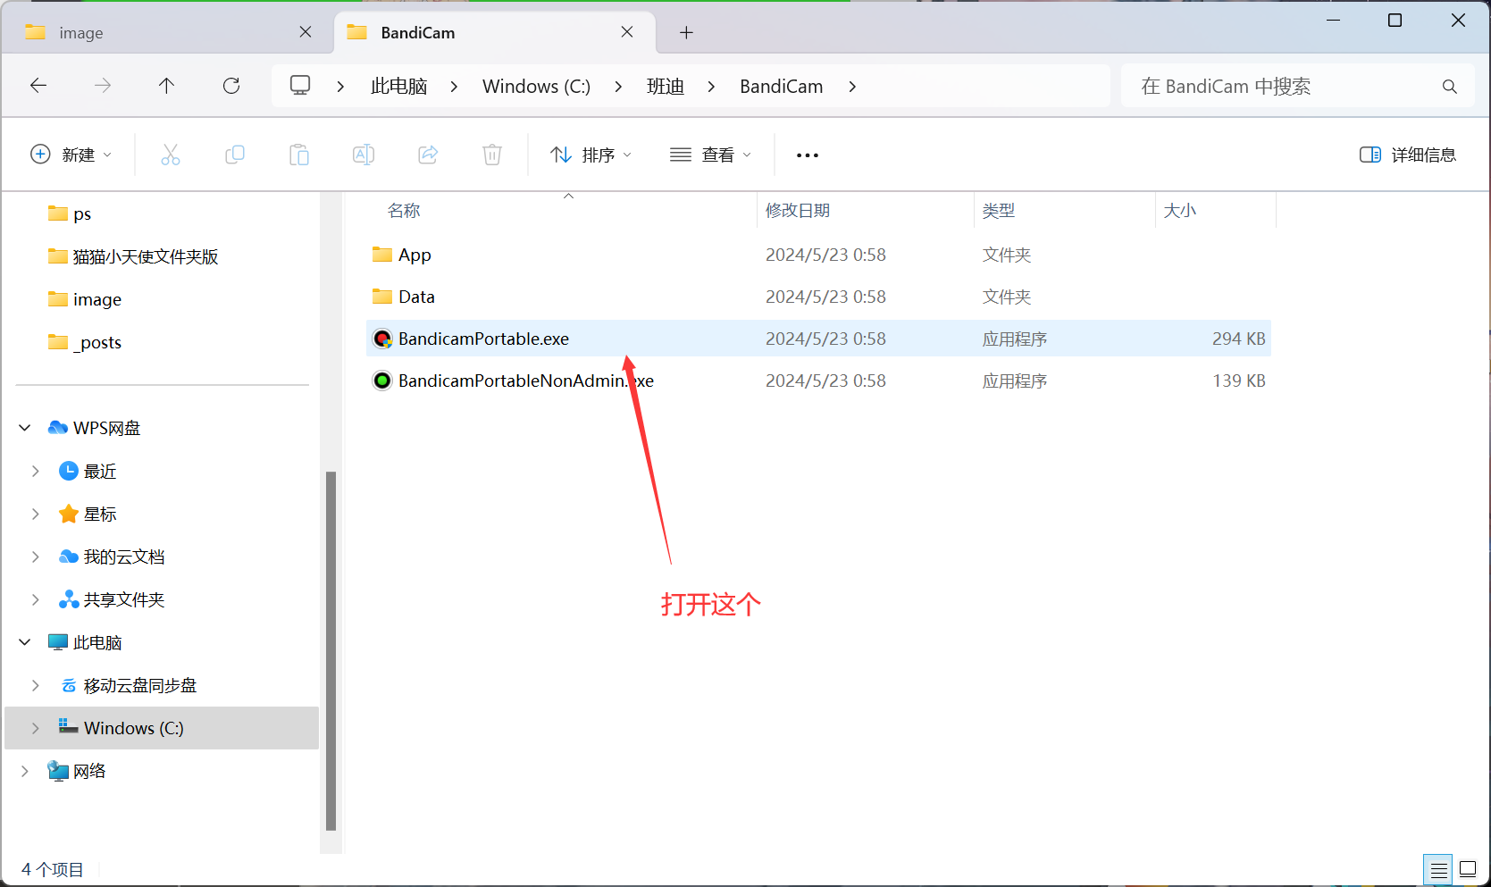Expand chevron after BandiCam breadcrumb
Screen dimensions: 1491x887
[x=852, y=86]
